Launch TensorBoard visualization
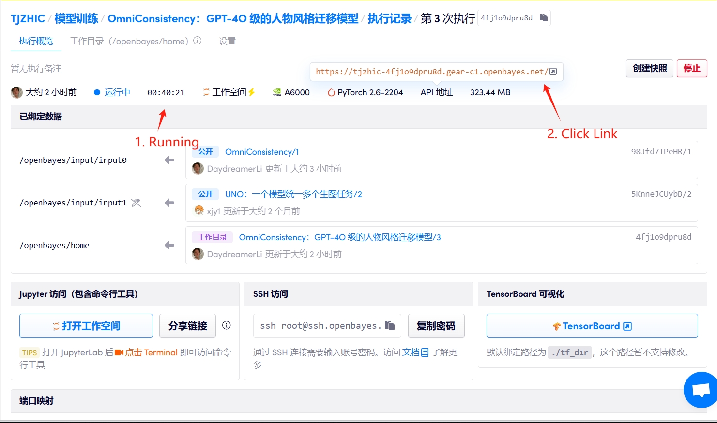This screenshot has height=423, width=717. (x=592, y=326)
